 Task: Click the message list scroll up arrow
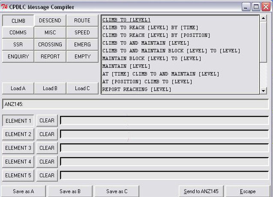[x=263, y=18]
